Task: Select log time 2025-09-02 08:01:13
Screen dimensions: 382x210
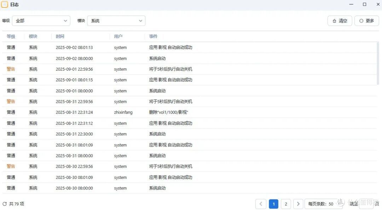Action: (x=74, y=47)
